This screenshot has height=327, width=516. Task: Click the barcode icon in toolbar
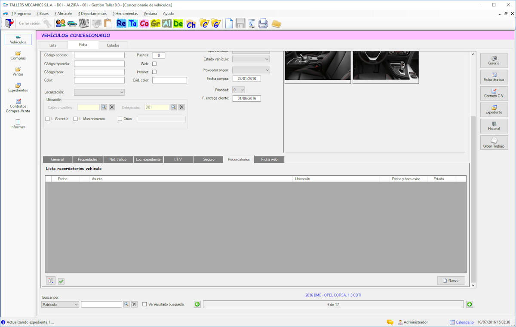84,23
